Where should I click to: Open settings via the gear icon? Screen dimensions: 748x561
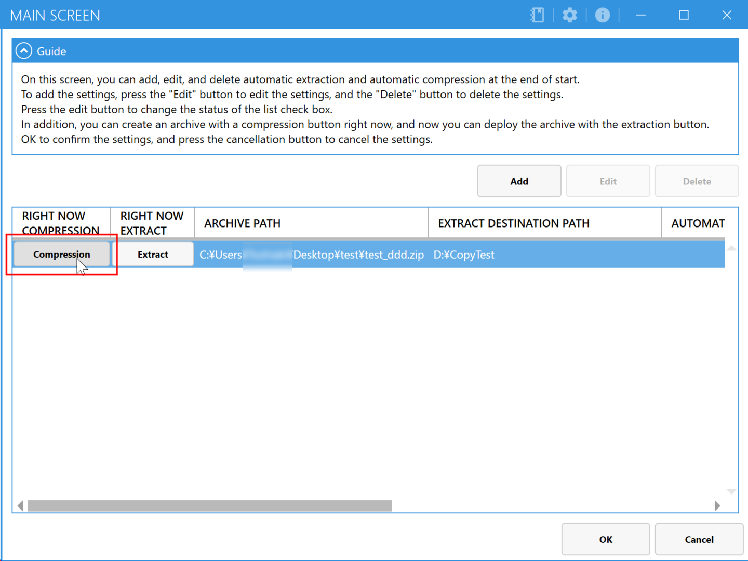(570, 15)
